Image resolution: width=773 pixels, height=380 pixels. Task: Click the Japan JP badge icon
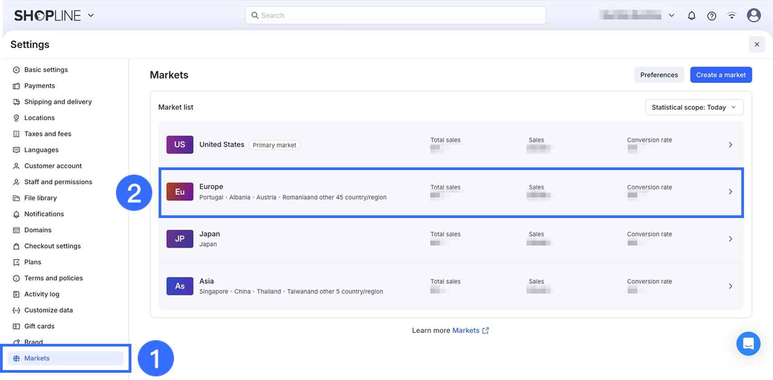click(x=180, y=239)
